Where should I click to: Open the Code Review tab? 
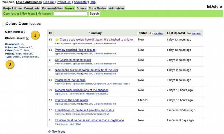[97, 8]
